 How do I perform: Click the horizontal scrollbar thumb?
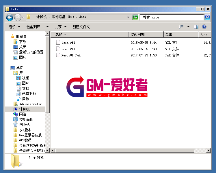[x=124, y=151]
